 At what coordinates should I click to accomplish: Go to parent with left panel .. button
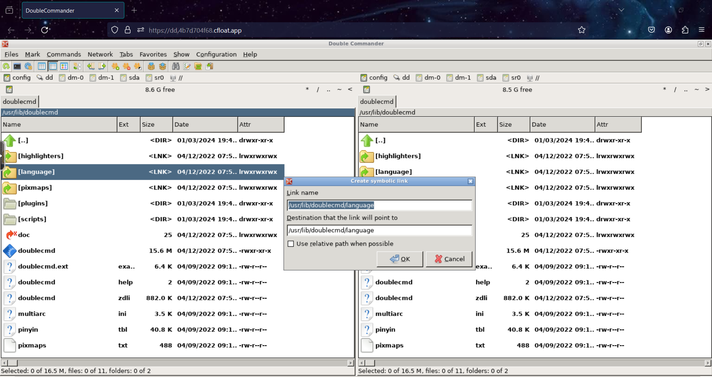pos(329,89)
